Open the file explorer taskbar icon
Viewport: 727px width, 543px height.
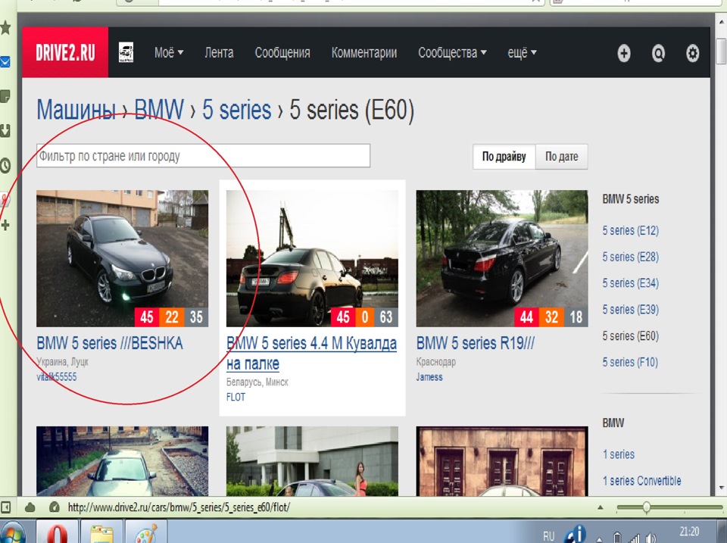point(101,532)
